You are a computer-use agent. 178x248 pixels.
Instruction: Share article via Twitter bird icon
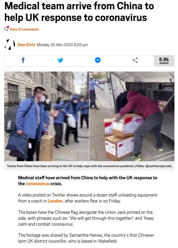pos(60,60)
